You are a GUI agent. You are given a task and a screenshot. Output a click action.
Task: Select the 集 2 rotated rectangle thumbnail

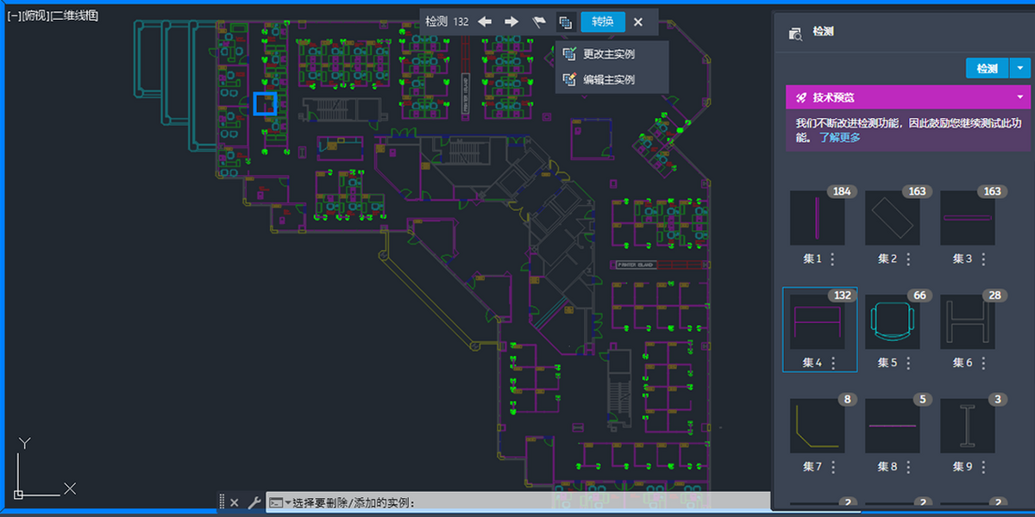click(x=894, y=218)
